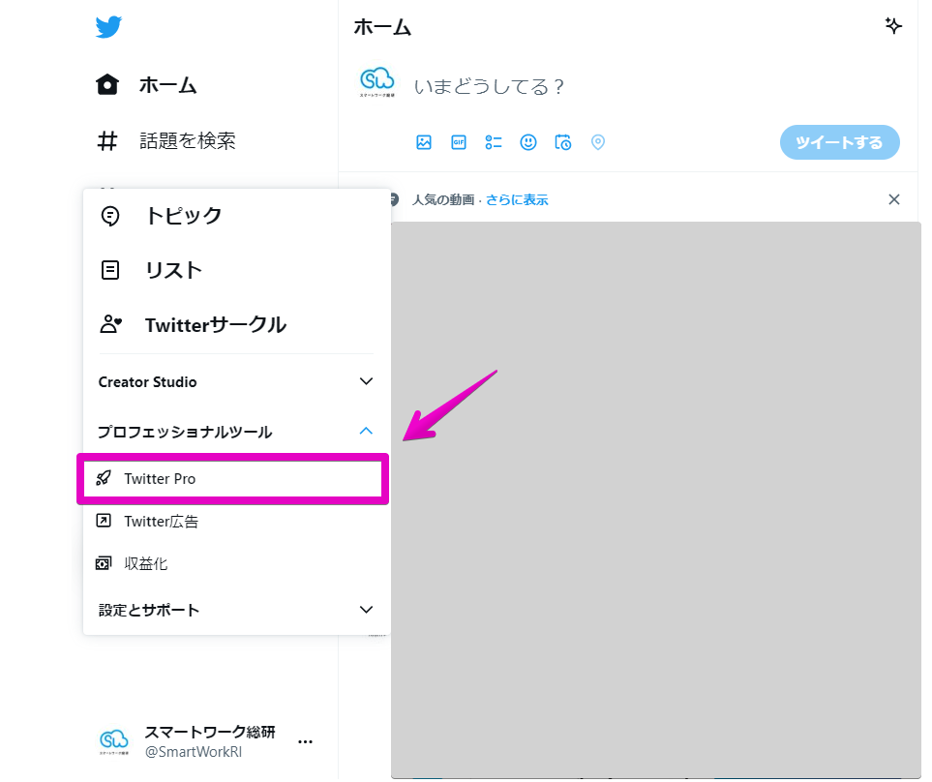Click the Twitter bird logo
The width and height of the screenshot is (932, 782).
coord(108,27)
